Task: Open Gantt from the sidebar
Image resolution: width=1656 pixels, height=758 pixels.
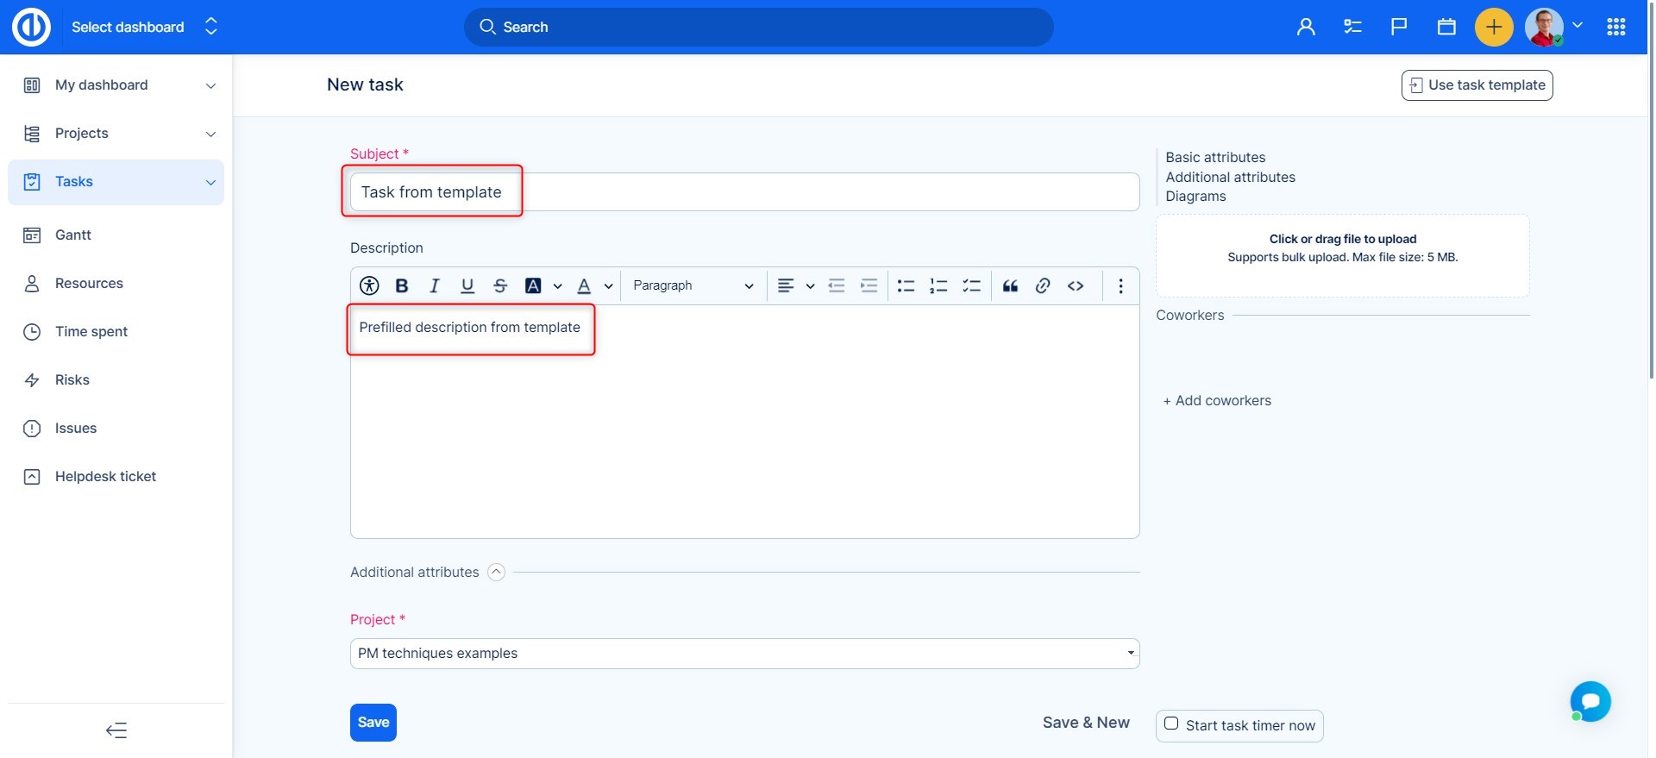Action: (x=73, y=235)
